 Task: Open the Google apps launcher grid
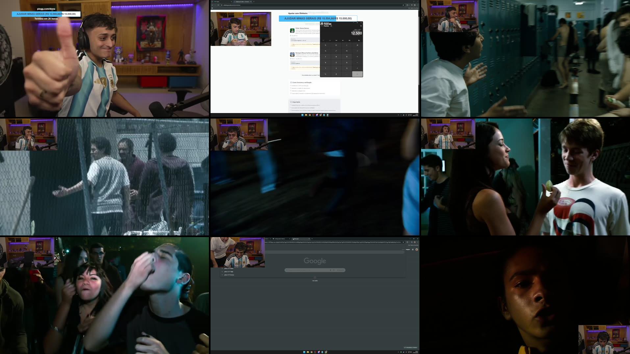(x=413, y=250)
